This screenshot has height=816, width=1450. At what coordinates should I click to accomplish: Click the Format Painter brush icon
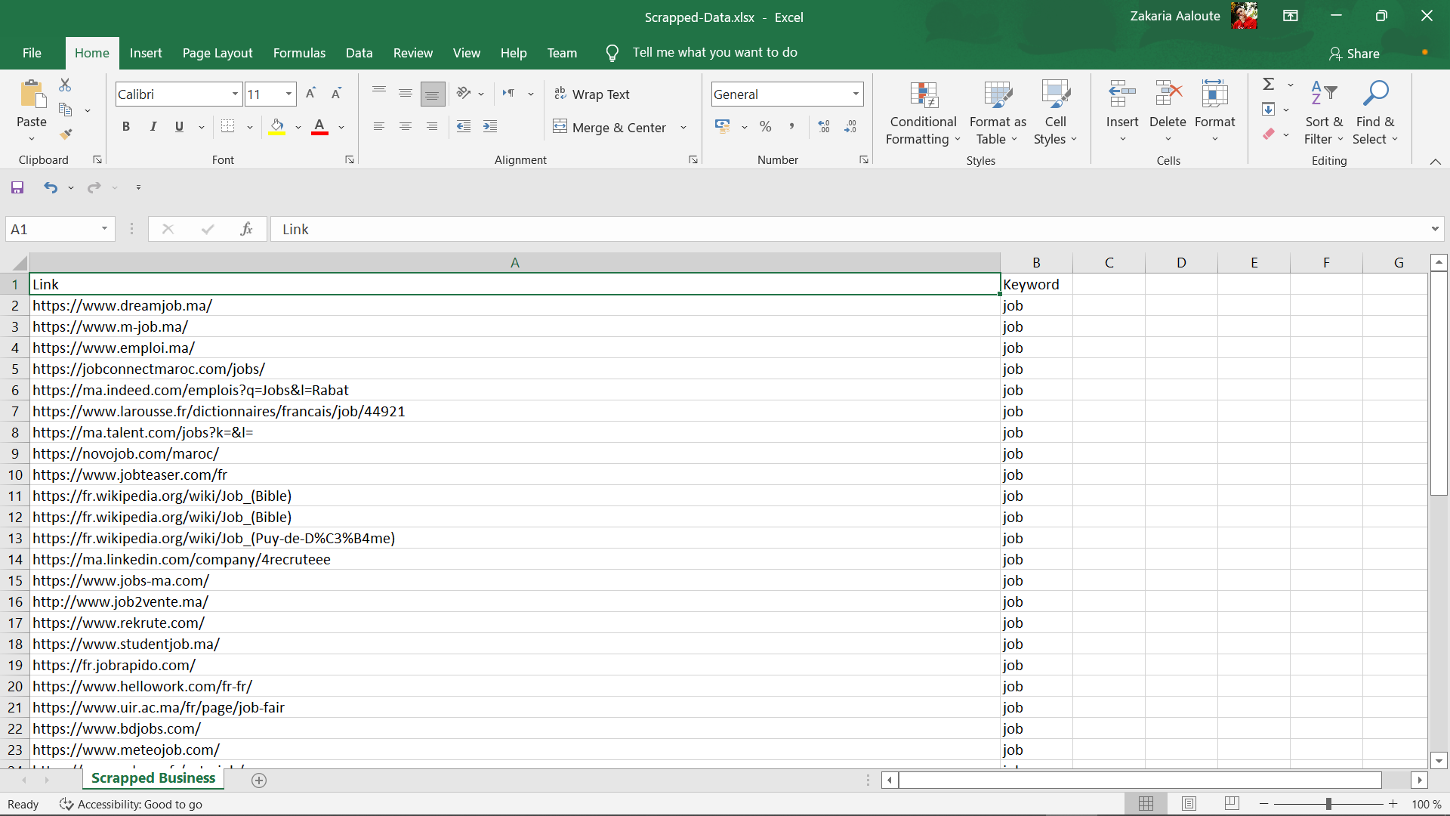coord(66,134)
